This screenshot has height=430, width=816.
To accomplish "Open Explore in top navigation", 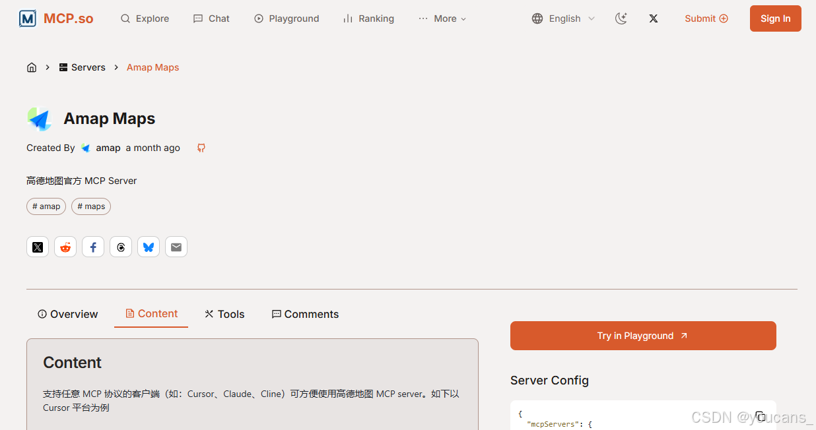I will tap(145, 18).
